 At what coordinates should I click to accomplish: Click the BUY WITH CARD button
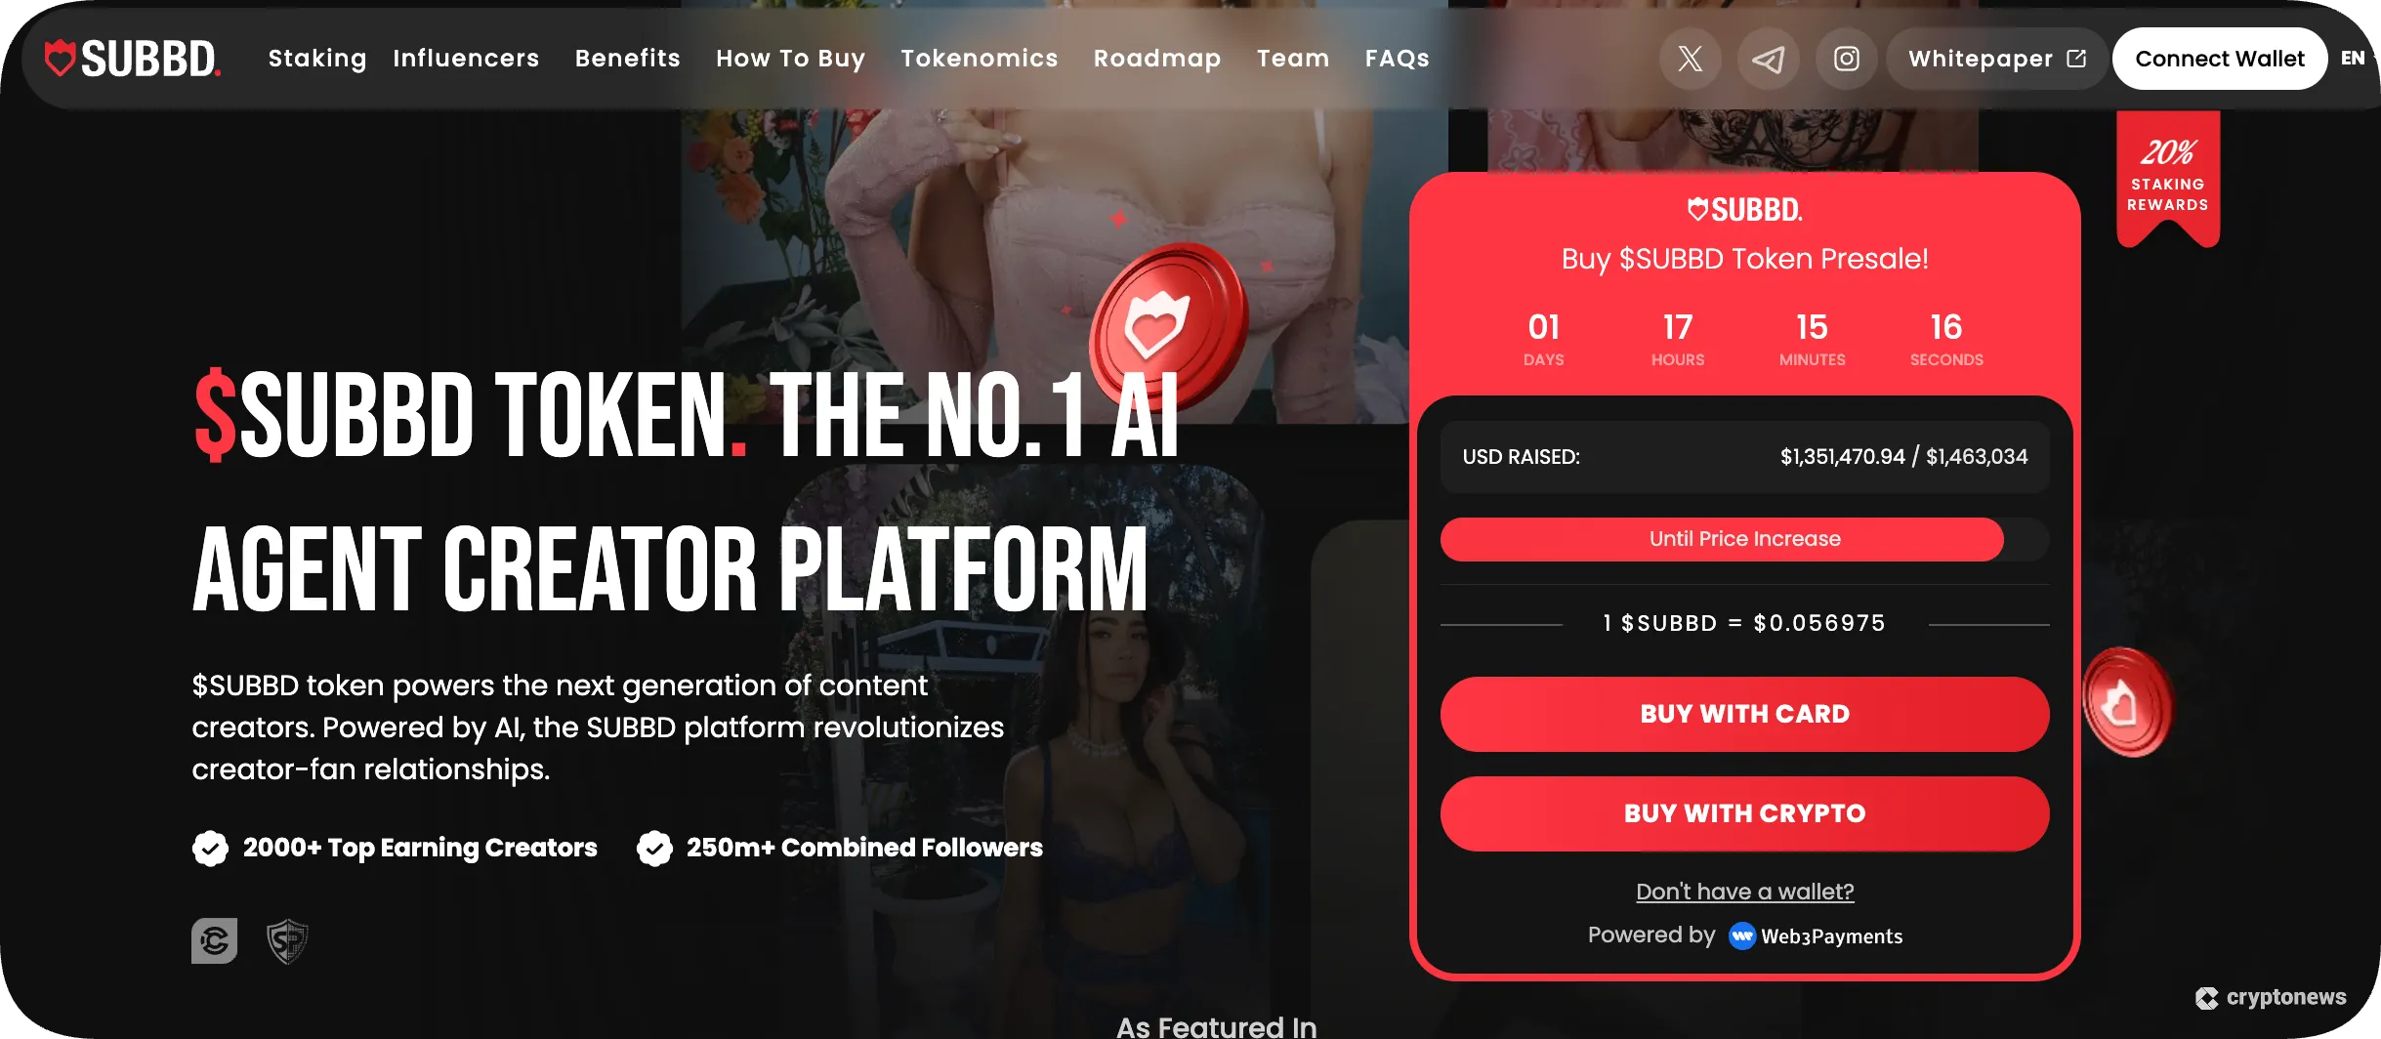tap(1745, 714)
